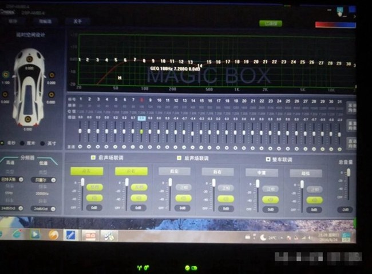Click the 前左 channel volume fader handle
The image size is (372, 274).
(x=82, y=182)
